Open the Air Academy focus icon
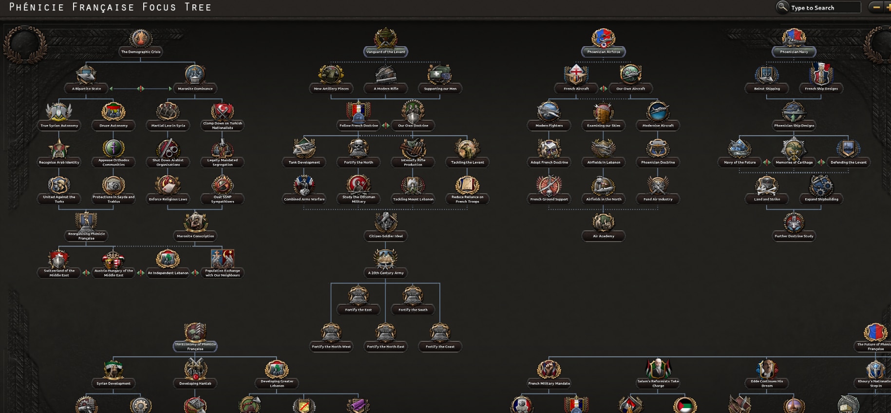 604,222
